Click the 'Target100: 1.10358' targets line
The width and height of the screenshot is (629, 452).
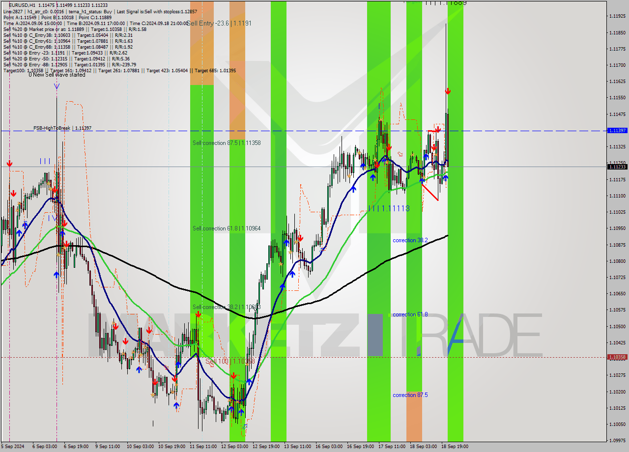tap(119, 70)
